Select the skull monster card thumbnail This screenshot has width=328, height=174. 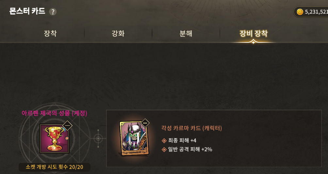(x=134, y=138)
